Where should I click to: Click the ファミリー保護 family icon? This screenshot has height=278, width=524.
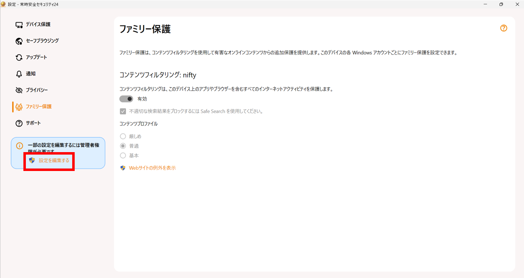[x=18, y=106]
